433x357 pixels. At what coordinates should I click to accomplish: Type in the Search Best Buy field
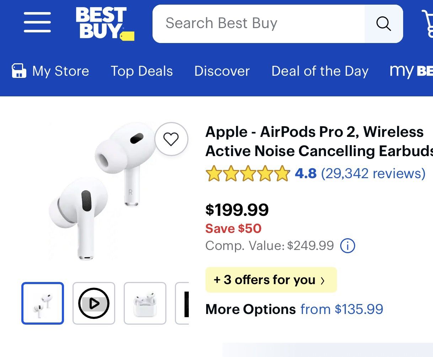258,24
